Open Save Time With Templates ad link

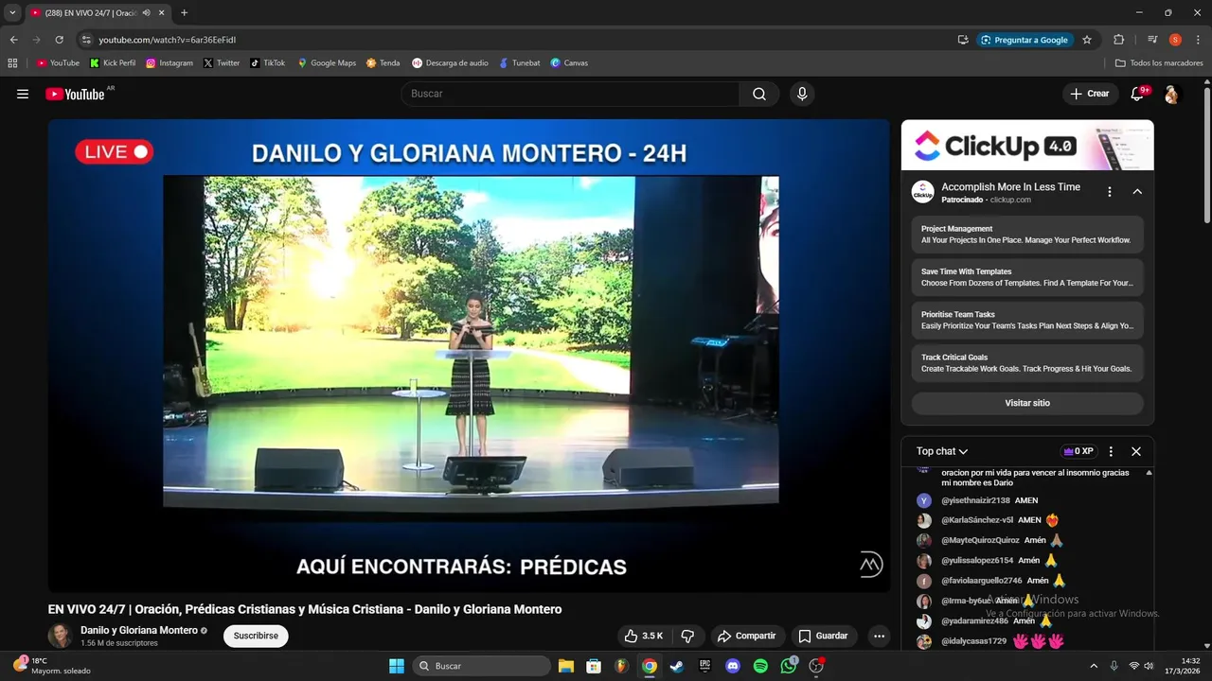pos(1027,277)
